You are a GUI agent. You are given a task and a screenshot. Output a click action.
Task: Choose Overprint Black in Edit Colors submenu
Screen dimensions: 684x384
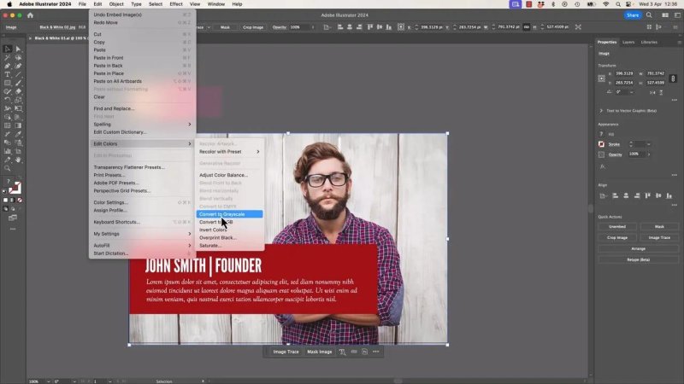(x=230, y=238)
